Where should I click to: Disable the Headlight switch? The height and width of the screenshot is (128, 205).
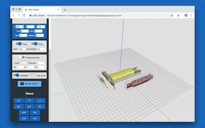coord(16,75)
